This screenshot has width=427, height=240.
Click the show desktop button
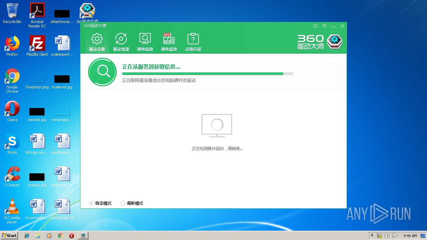(423, 236)
